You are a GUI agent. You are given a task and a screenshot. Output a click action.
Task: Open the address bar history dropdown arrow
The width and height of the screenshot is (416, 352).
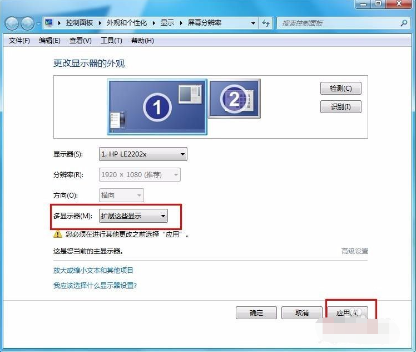point(253,23)
